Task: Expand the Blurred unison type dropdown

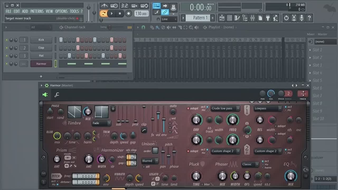Action: point(150,161)
